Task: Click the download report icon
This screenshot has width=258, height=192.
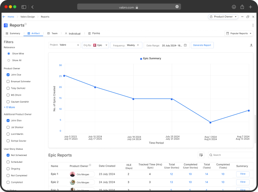Action: [x=251, y=45]
